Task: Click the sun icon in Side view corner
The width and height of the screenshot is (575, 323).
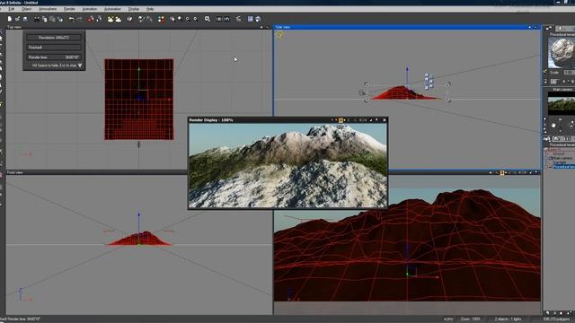Action: point(279,35)
